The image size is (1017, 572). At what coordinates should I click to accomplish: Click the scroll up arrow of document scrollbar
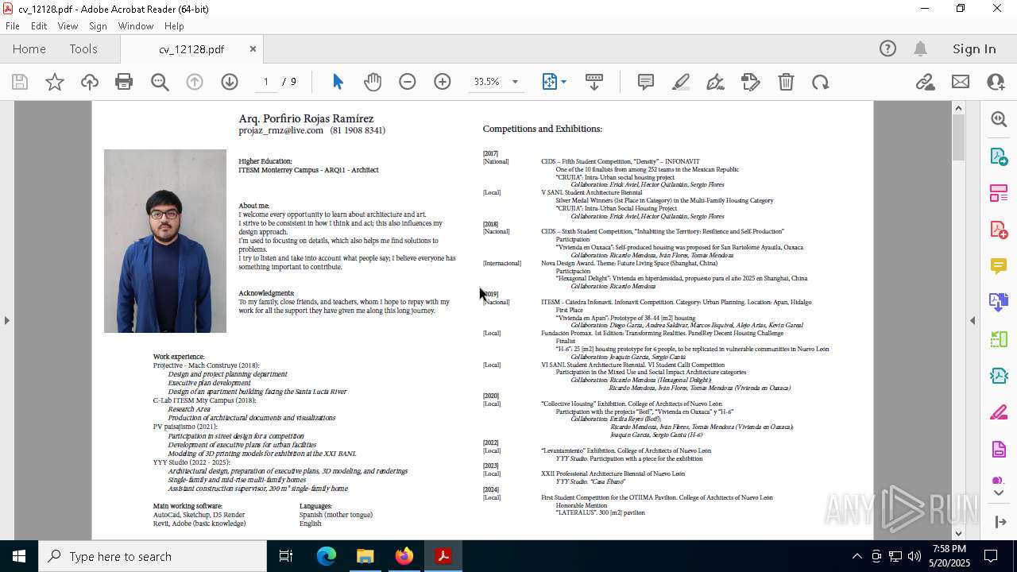tap(958, 108)
